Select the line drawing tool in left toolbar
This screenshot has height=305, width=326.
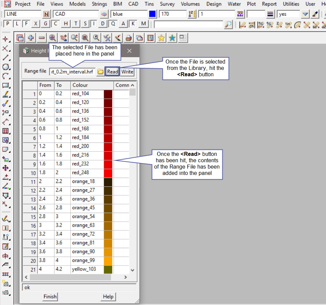[x=6, y=58]
